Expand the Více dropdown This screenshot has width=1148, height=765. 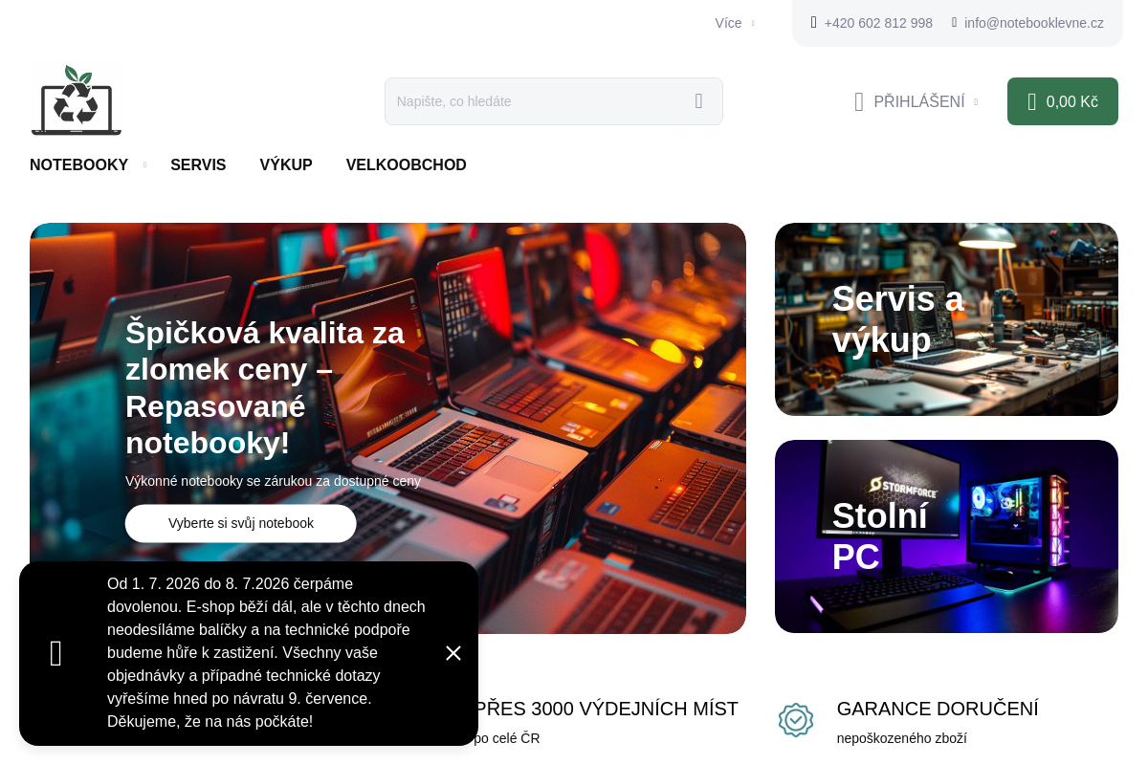tap(735, 23)
